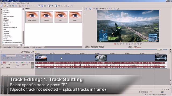Switch to the Media Generators tab
The image size is (172, 96).
pyautogui.click(x=37, y=47)
